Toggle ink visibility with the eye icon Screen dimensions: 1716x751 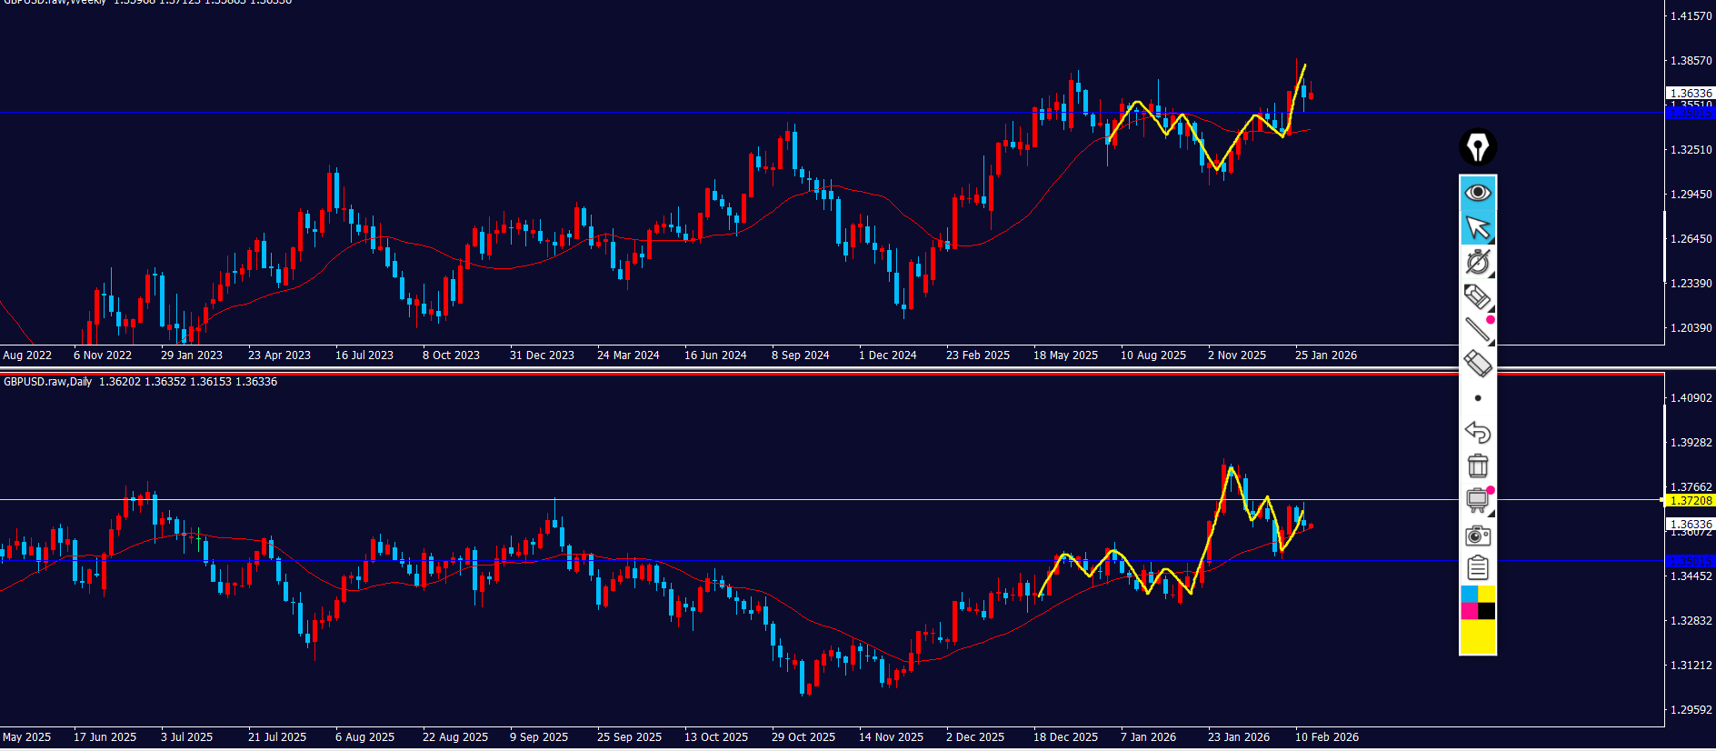(x=1477, y=193)
